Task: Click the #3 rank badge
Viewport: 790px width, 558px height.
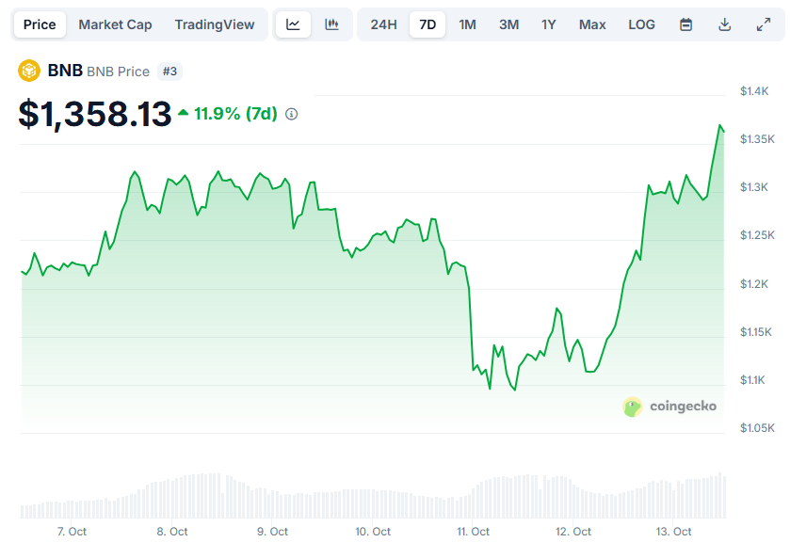Action: coord(170,71)
